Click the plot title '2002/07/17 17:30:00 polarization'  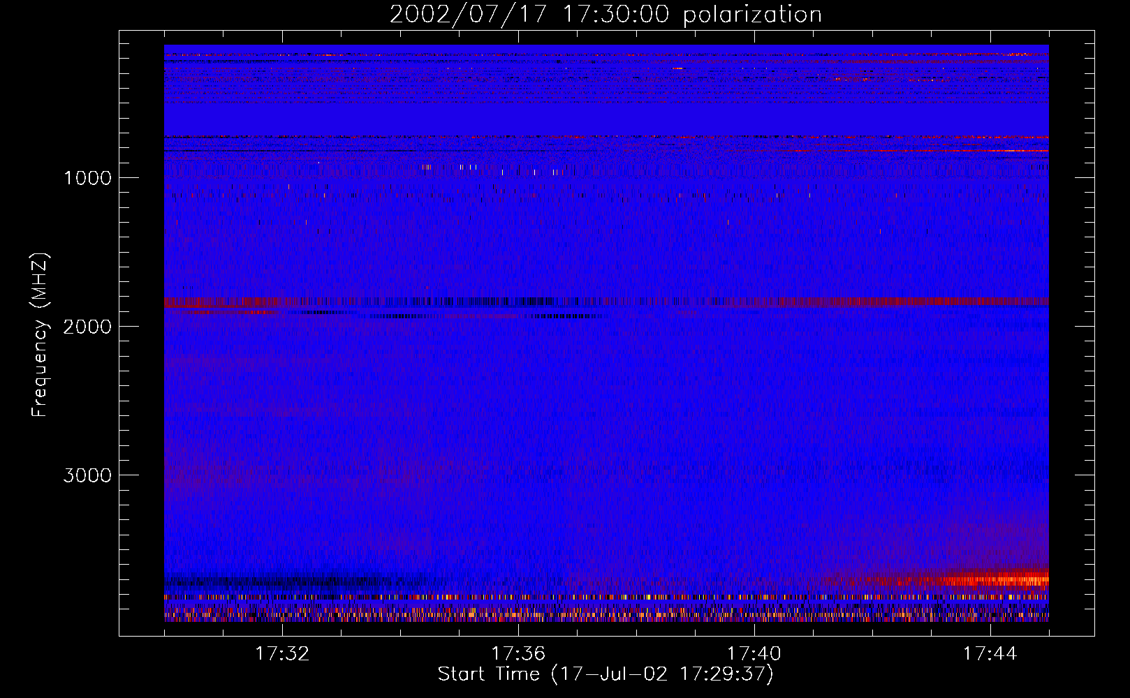[606, 15]
